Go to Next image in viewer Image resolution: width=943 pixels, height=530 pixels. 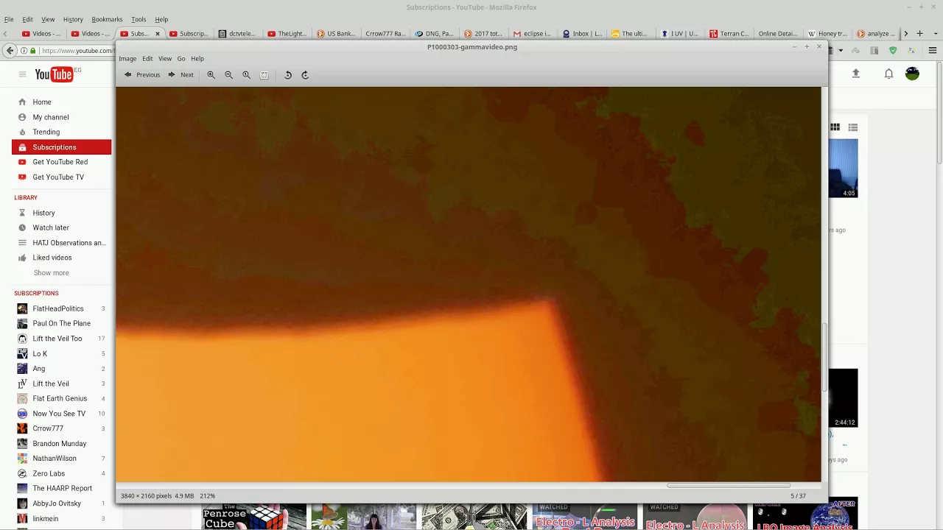[180, 74]
